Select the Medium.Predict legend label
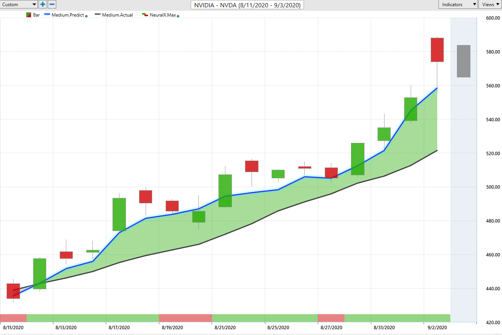 tap(68, 15)
